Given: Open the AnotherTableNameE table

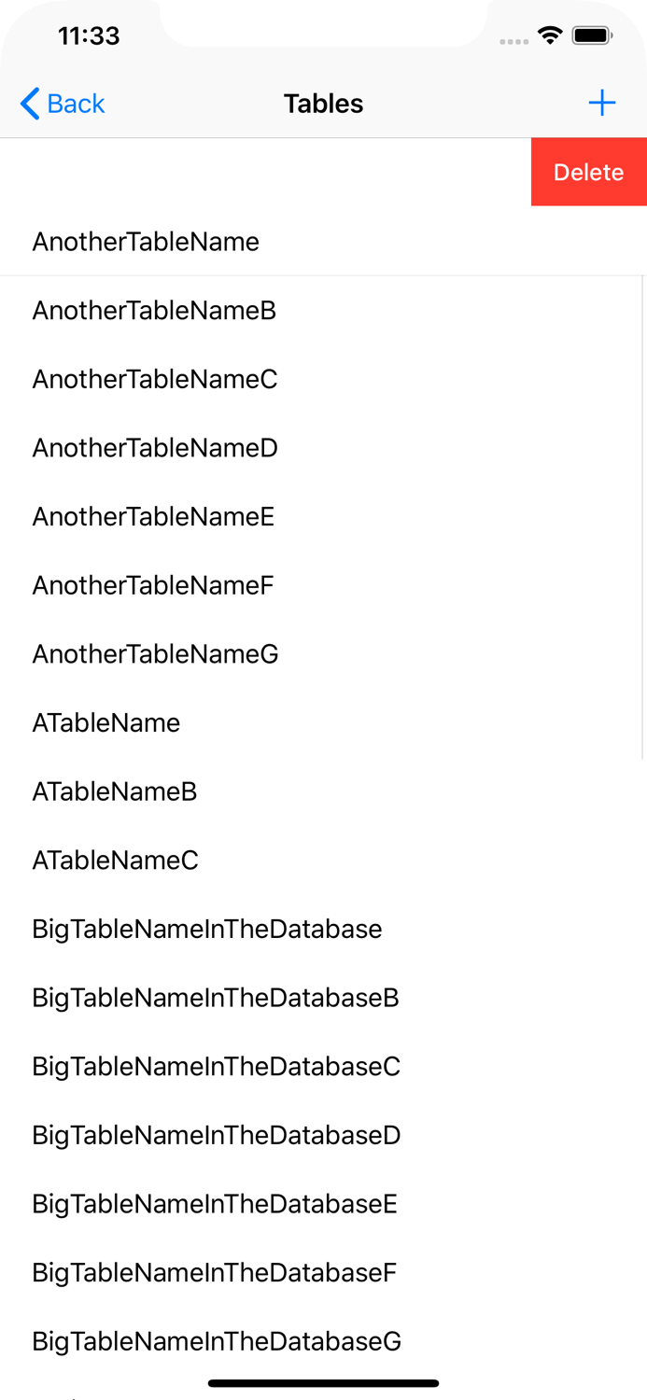Looking at the screenshot, I should coord(152,516).
